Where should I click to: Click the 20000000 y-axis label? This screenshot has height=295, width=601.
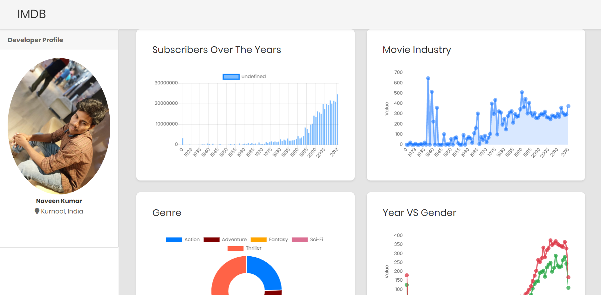pyautogui.click(x=166, y=103)
